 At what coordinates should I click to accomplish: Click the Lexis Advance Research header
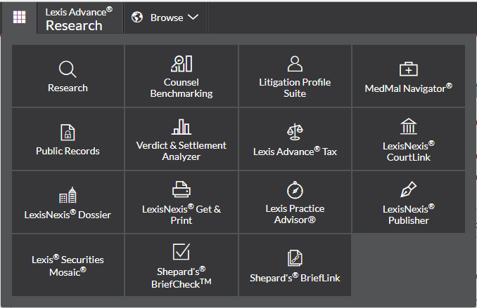[79, 19]
